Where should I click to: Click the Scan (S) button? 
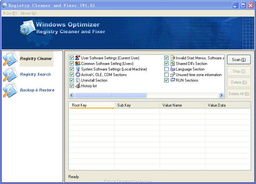tap(239, 60)
